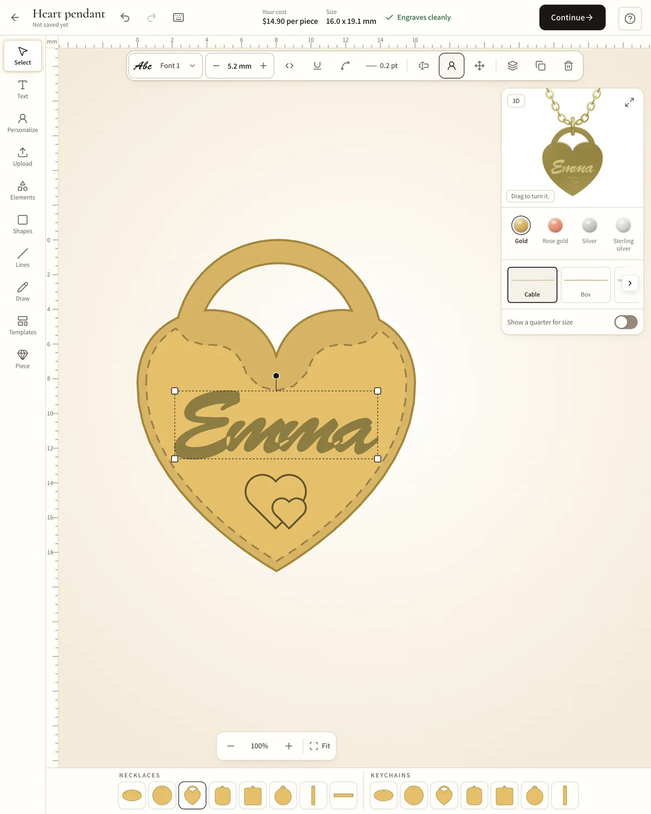Duplicate the selected text

pos(540,66)
